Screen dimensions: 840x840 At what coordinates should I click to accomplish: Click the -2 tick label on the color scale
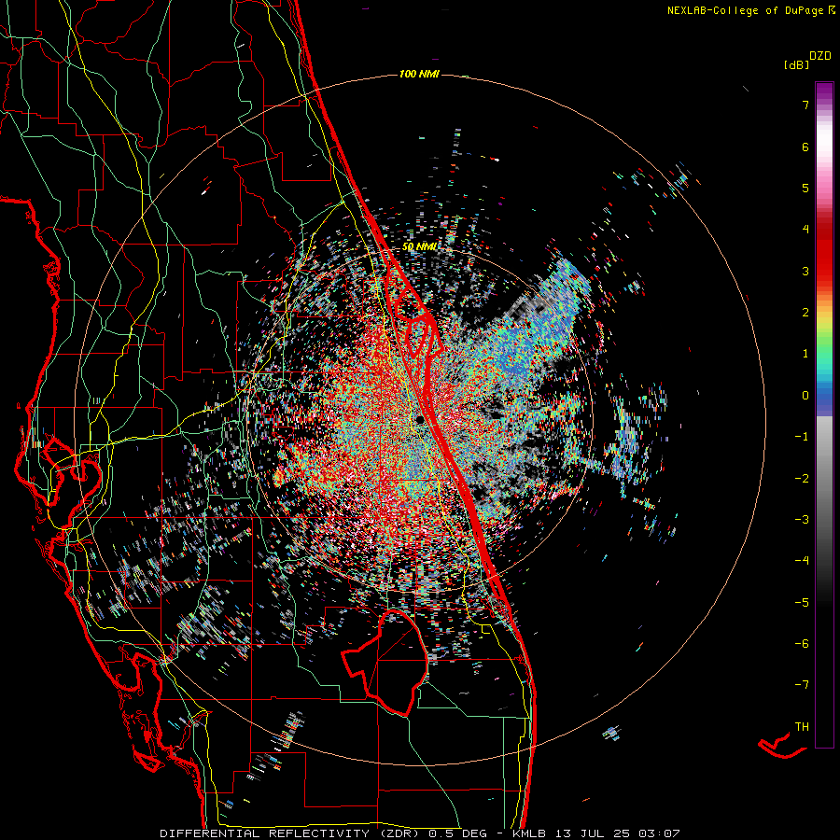[802, 478]
